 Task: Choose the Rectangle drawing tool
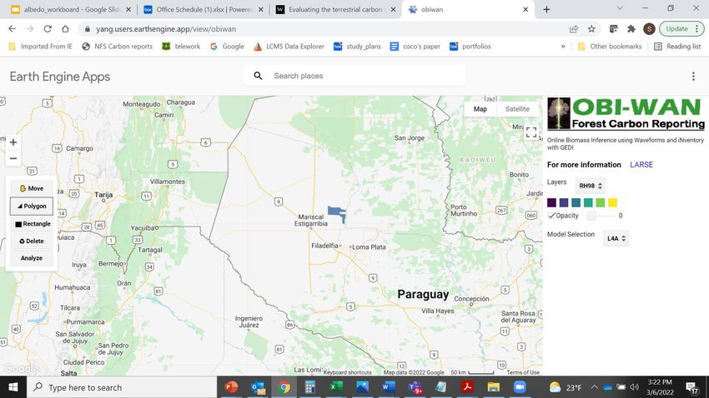click(32, 224)
